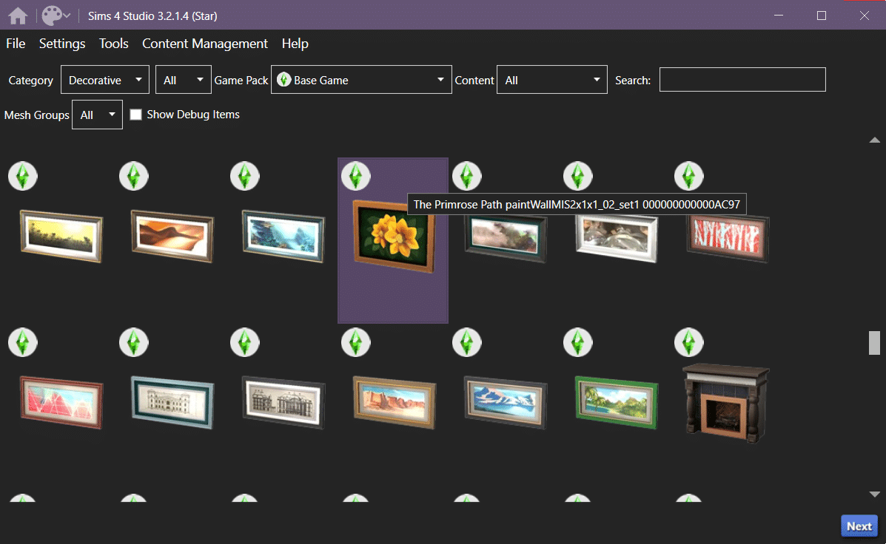The width and height of the screenshot is (886, 544).
Task: Click inside the Search text field
Action: coord(742,79)
